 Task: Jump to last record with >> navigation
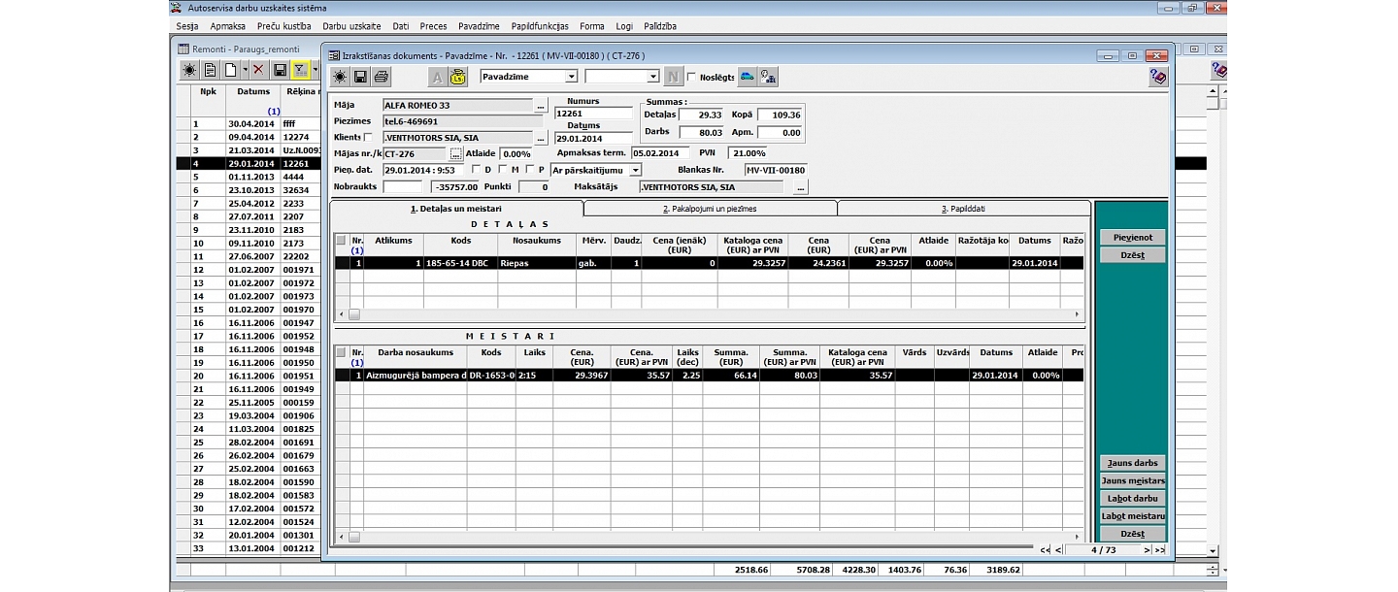(x=1159, y=550)
